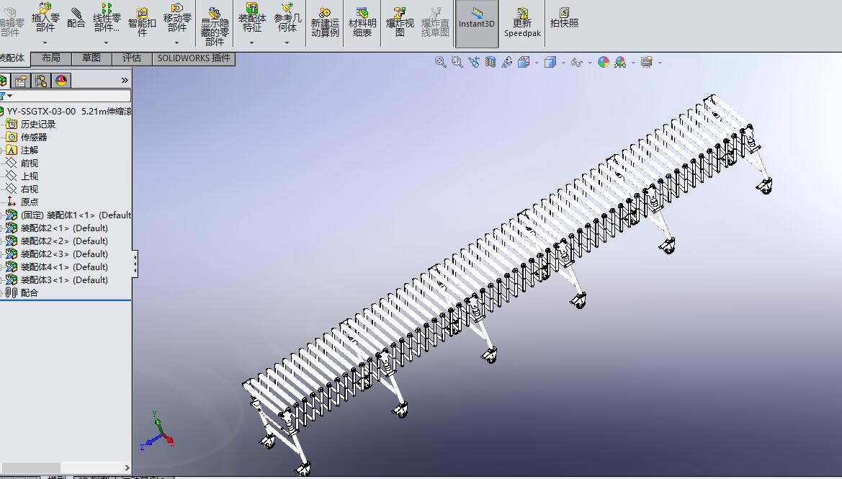Open the Linear Component Pattern dropdown arrow
The image size is (842, 479).
click(107, 42)
